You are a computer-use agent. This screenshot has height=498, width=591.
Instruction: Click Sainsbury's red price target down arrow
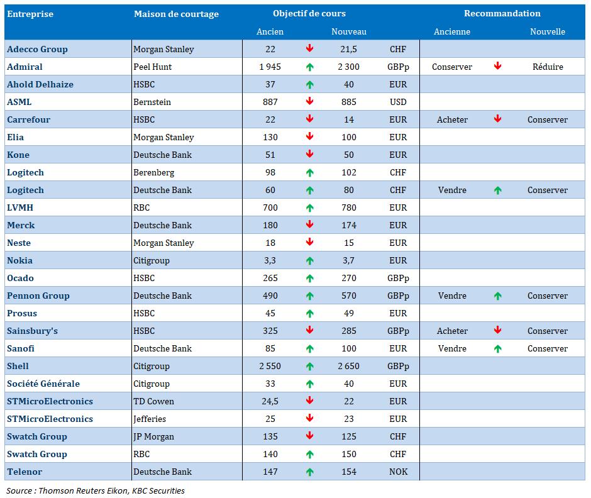pos(309,331)
